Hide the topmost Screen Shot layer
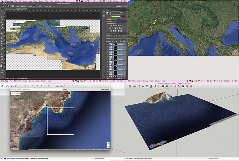The width and height of the screenshot is (239, 161). point(108,44)
